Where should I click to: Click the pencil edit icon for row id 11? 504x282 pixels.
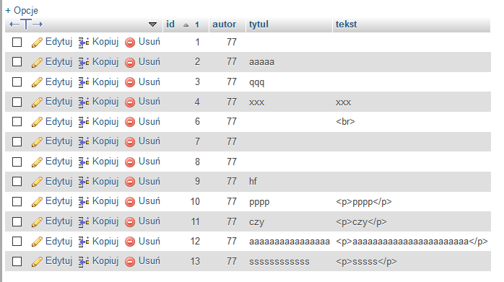[37, 221]
